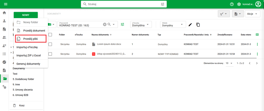Open the green table column settings icon
Viewport: 264px width, 111px height.
click(257, 35)
